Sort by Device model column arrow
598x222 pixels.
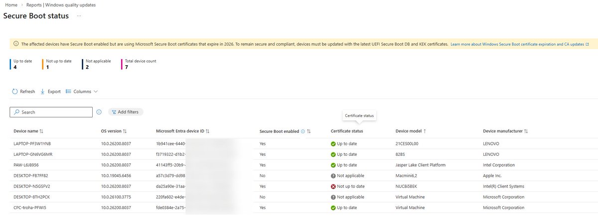(x=425, y=131)
